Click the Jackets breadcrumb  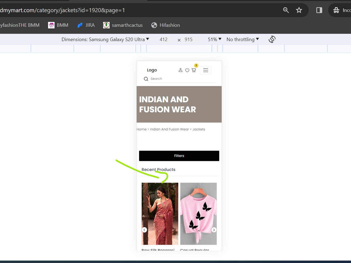click(199, 129)
